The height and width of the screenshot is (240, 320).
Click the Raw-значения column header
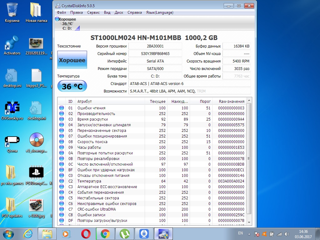(x=231, y=102)
